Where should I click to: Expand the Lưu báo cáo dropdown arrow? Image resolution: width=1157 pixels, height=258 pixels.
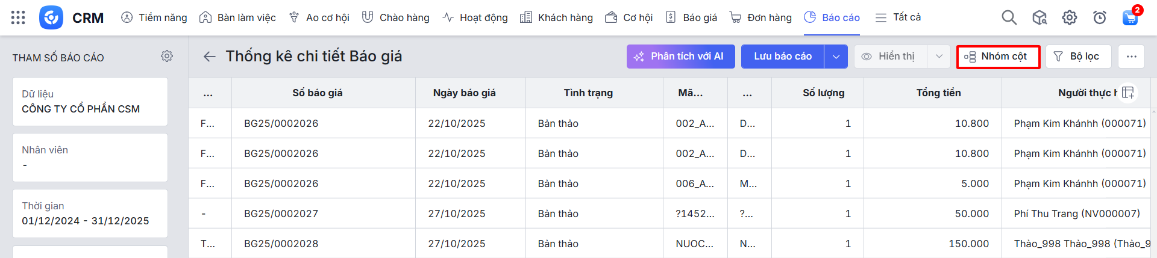click(836, 57)
